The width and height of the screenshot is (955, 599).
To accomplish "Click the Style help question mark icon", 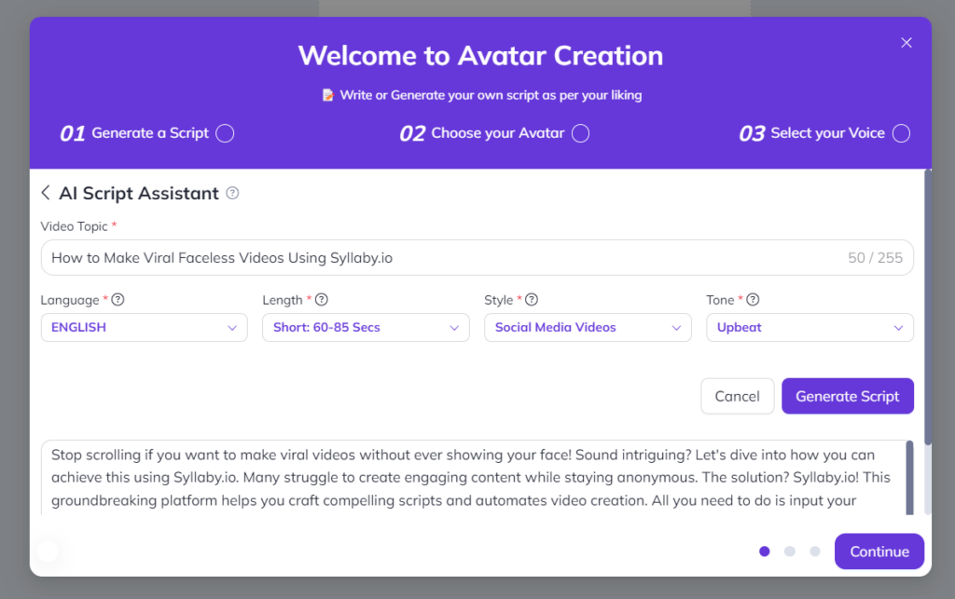I will (533, 300).
